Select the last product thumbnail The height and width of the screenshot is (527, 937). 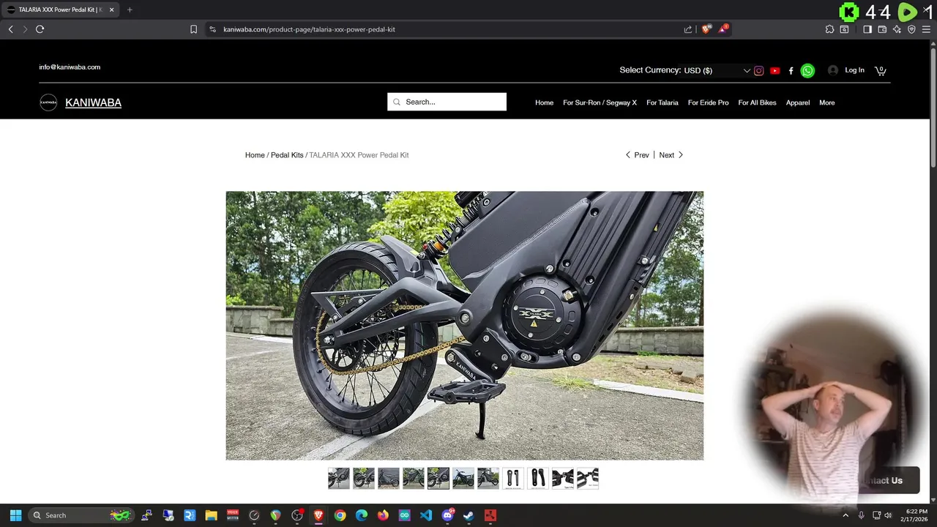pos(588,478)
